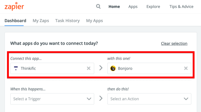Viewport: 201px width, 112px height.
Task: Remove Bonjoro with the X icon
Action: click(x=186, y=68)
